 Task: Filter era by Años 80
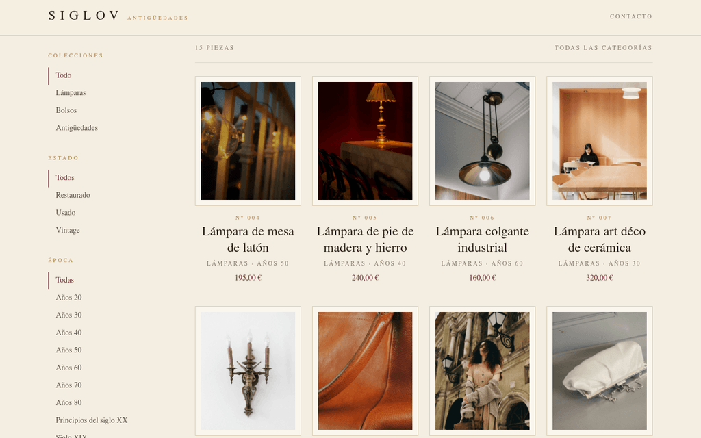[x=69, y=402]
